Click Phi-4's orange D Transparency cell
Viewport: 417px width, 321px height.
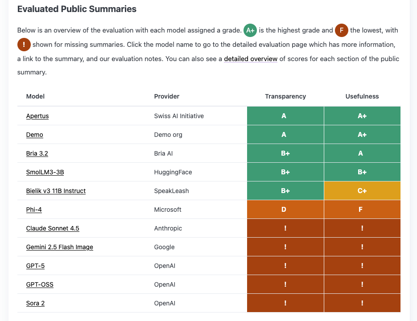[x=285, y=210]
